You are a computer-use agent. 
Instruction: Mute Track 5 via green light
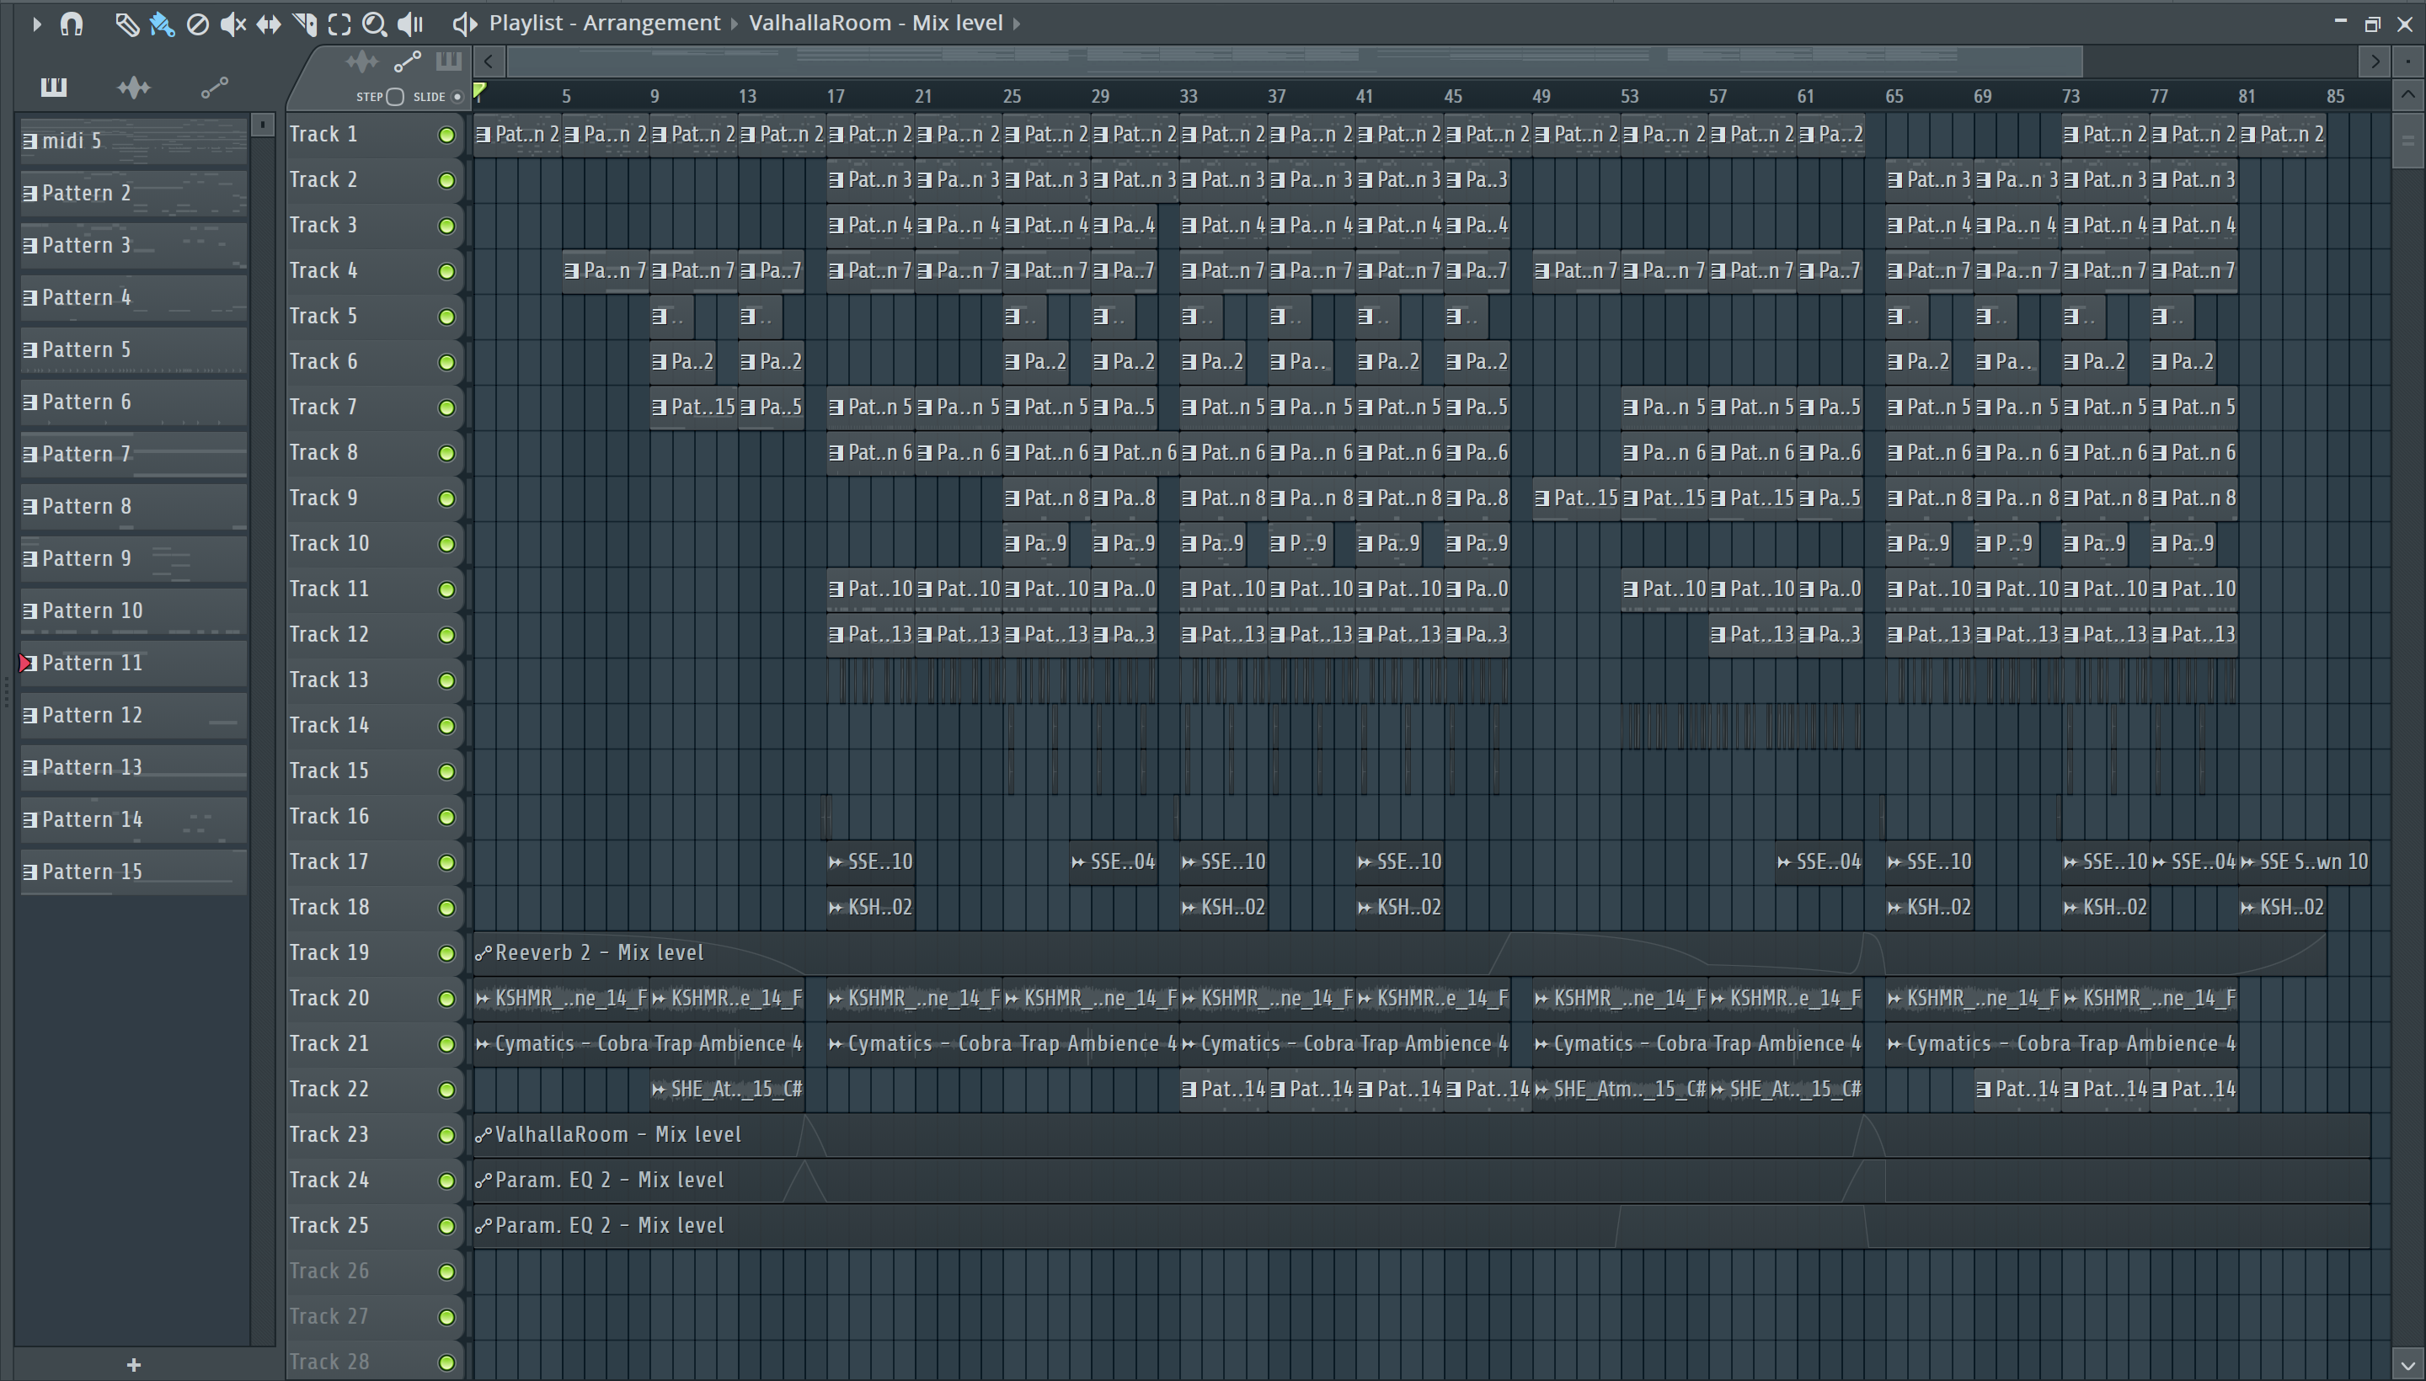click(x=446, y=317)
